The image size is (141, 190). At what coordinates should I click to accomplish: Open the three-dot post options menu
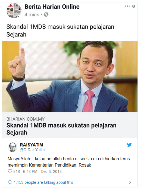coord(127,6)
